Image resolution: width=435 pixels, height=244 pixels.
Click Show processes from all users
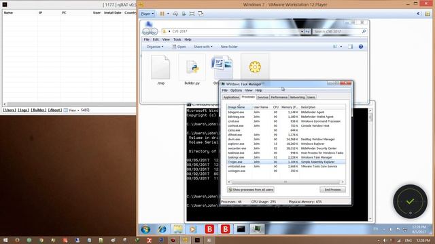coord(251,190)
